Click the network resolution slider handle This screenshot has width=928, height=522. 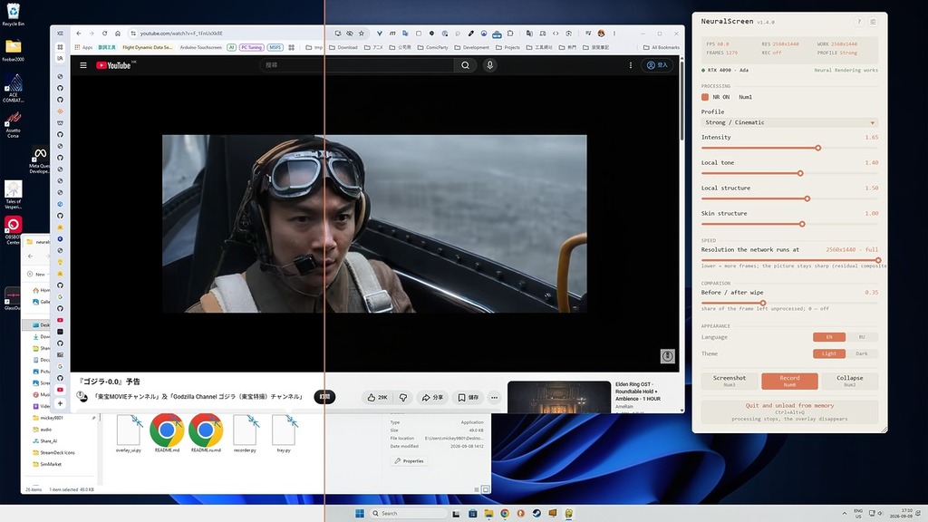click(x=878, y=260)
